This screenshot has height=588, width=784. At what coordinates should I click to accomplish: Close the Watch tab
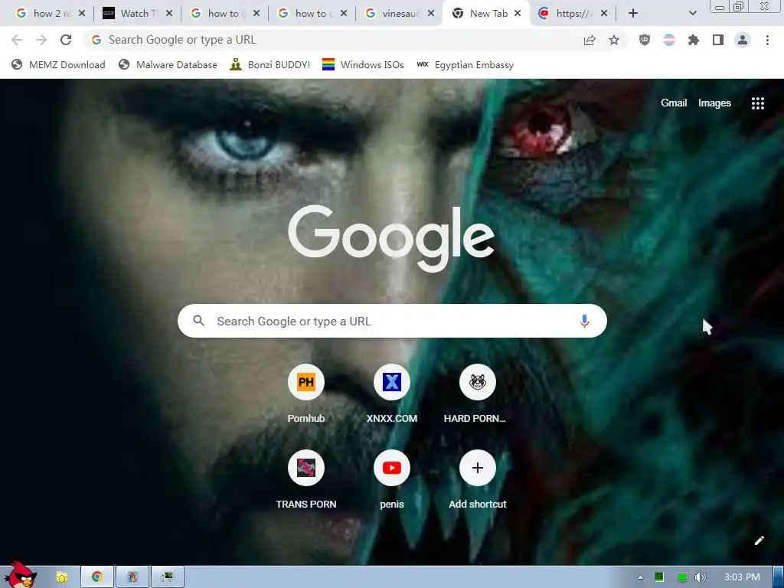[x=169, y=14]
